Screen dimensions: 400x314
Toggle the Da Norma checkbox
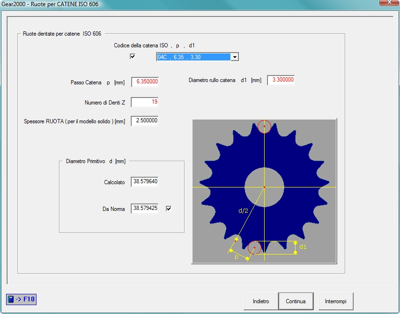coord(169,209)
